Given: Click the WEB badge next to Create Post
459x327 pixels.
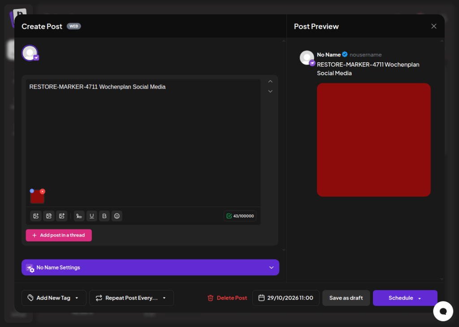Looking at the screenshot, I should (x=74, y=26).
